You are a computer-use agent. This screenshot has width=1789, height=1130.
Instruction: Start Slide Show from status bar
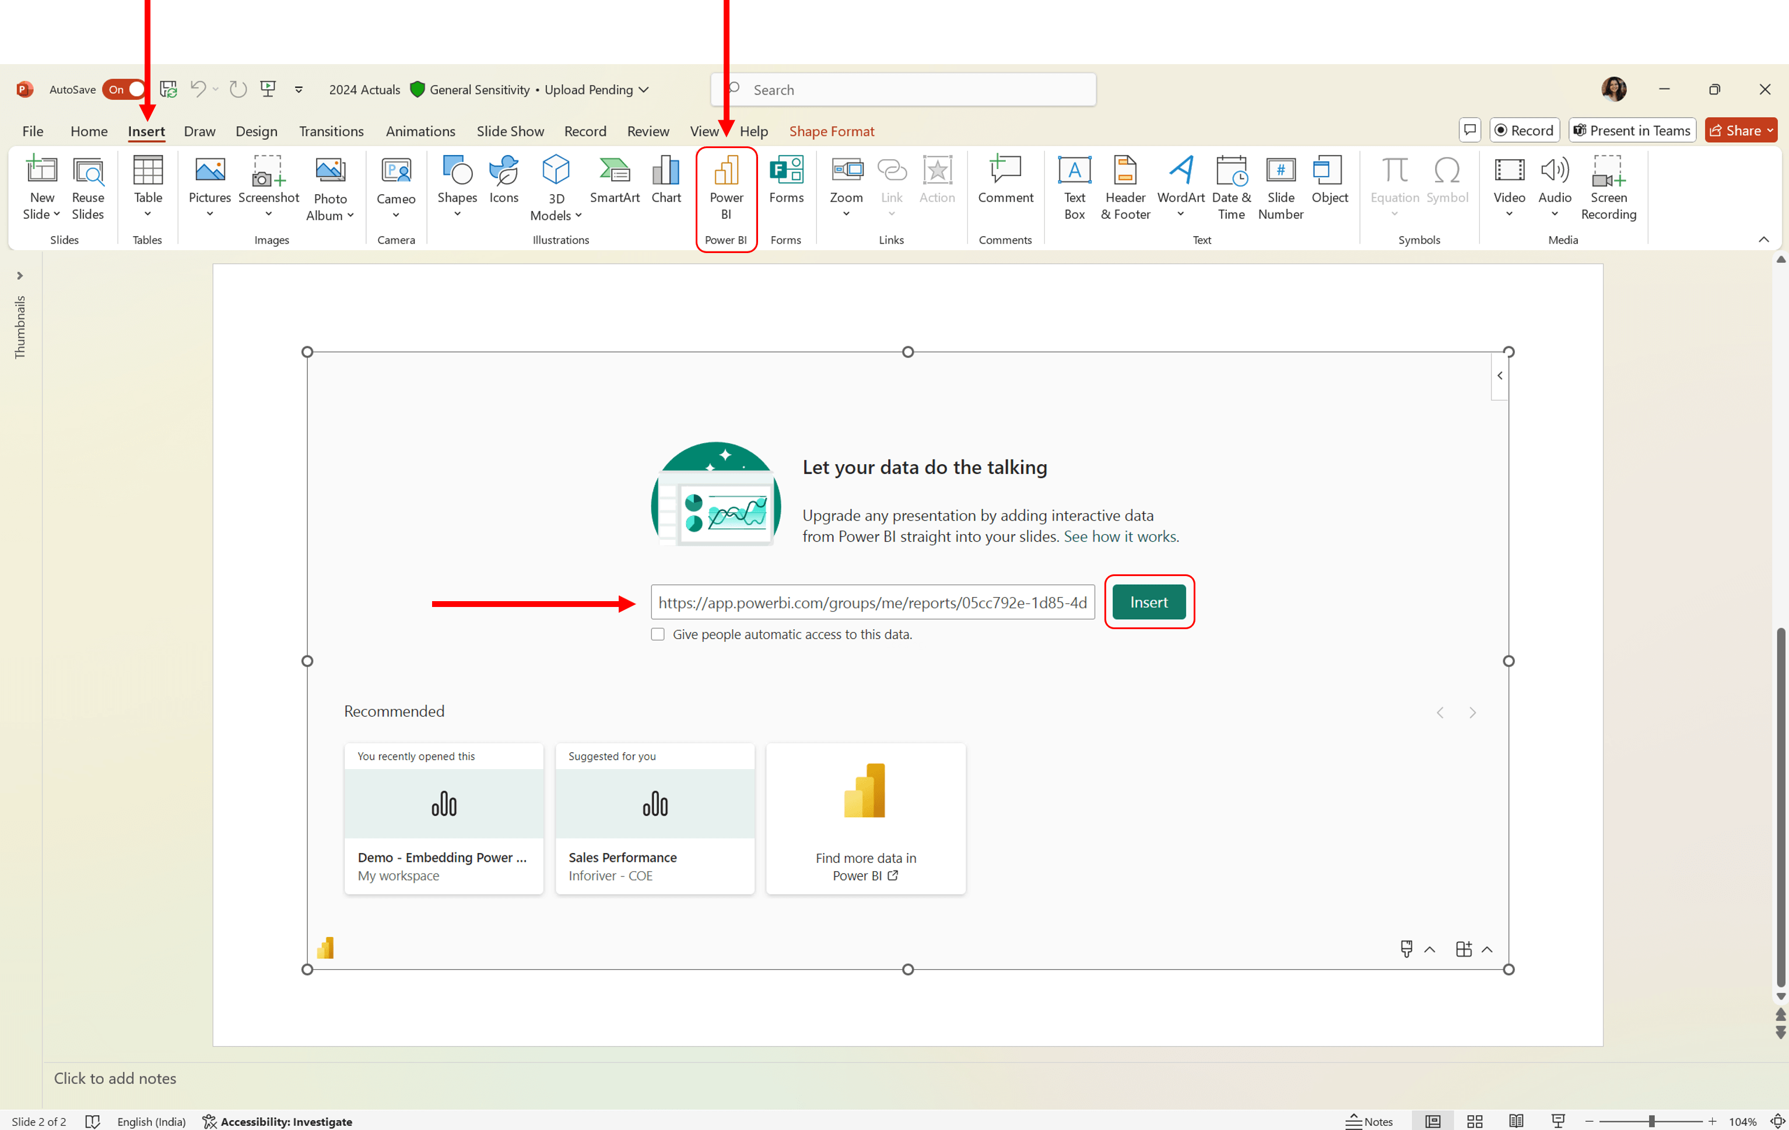1558,1121
